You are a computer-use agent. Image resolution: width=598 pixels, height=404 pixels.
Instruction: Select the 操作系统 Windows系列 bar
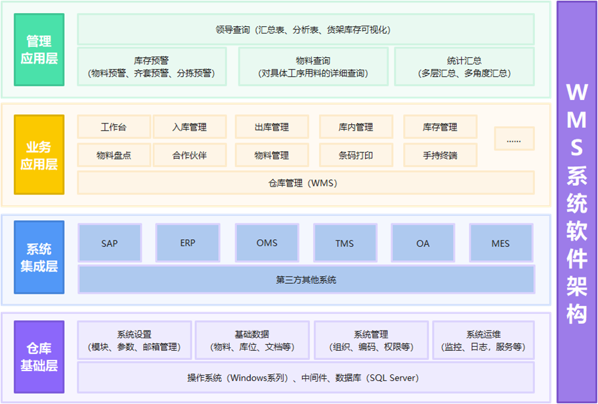coord(305,378)
